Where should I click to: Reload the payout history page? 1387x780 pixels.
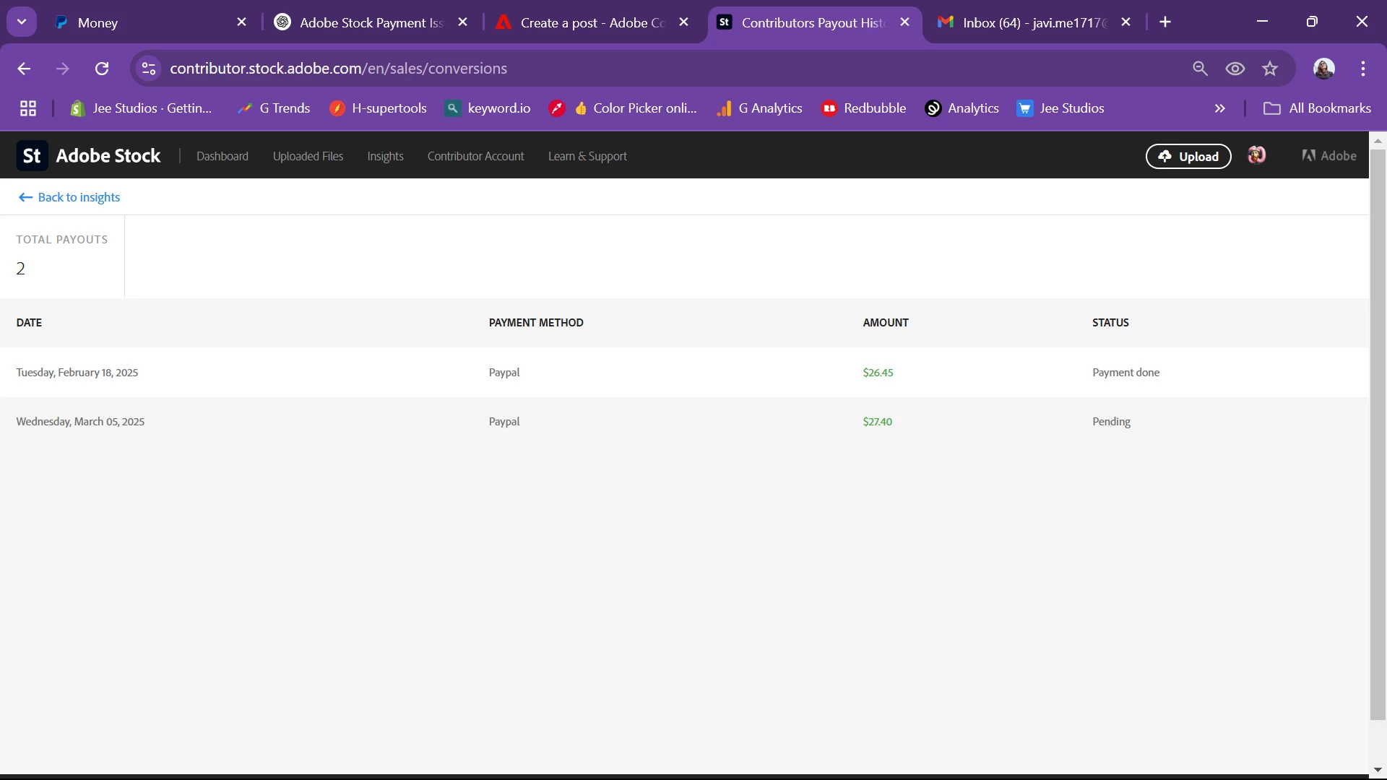point(102,69)
